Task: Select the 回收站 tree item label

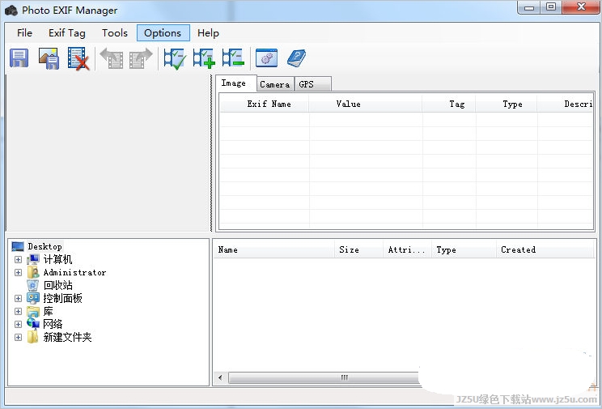Action: click(x=58, y=285)
